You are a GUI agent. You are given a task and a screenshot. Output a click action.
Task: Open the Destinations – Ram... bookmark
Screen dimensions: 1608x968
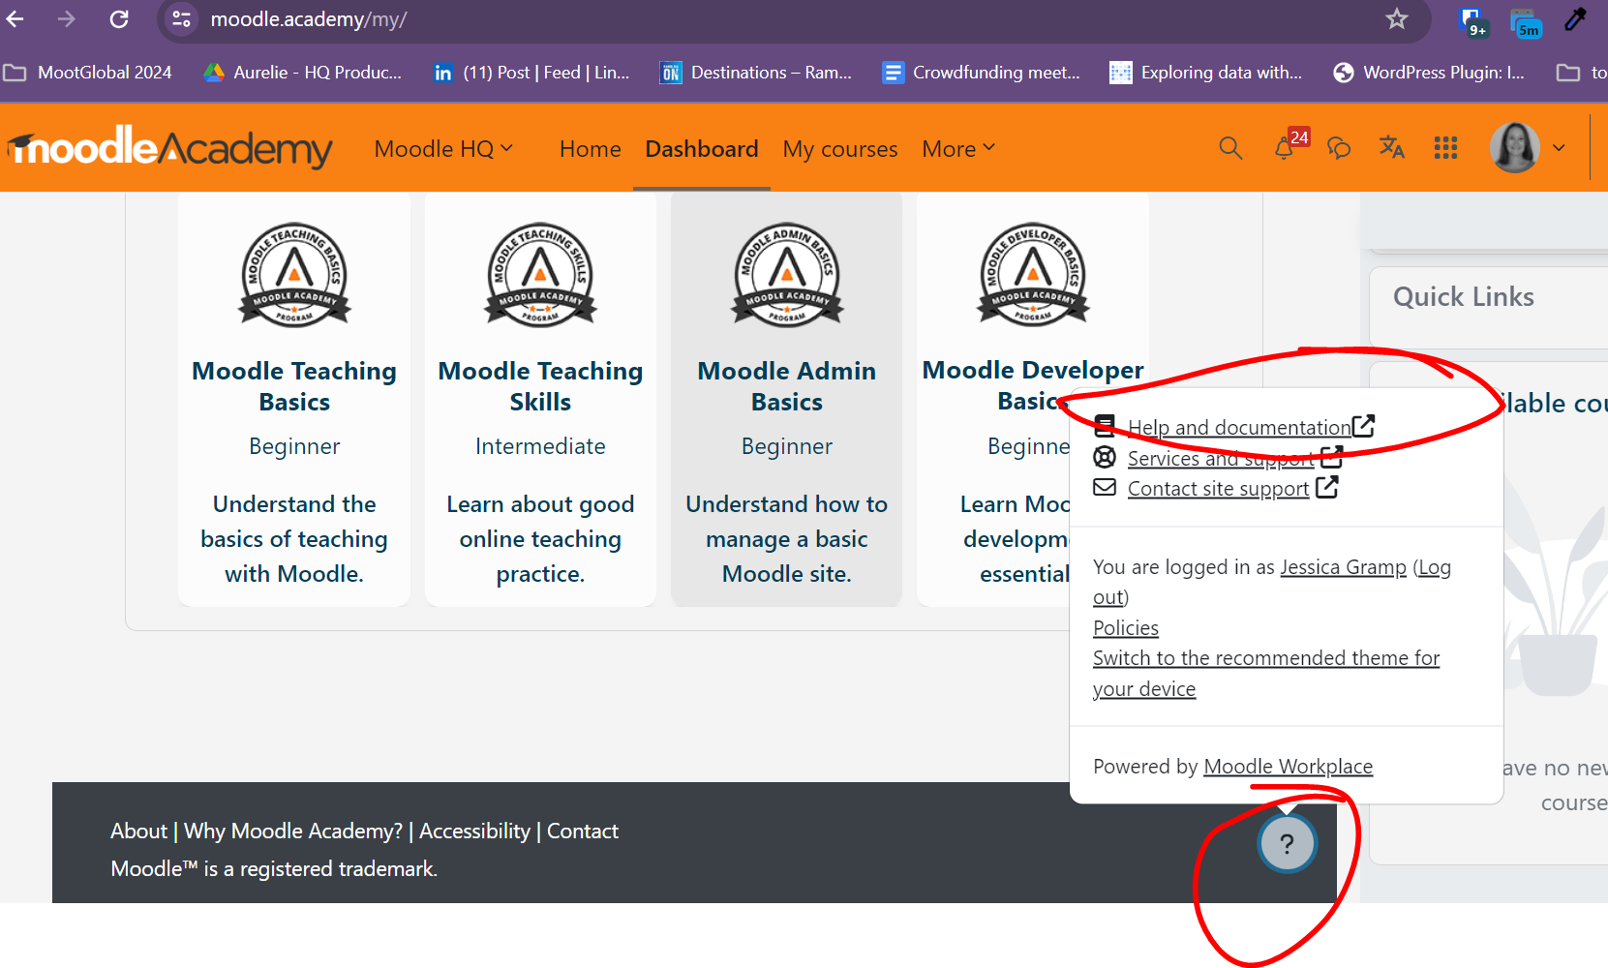point(756,73)
